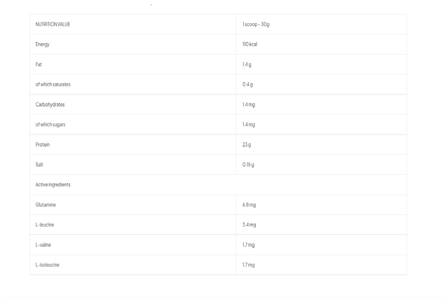Click the L-isoleucine row label
The image size is (447, 300).
48,265
